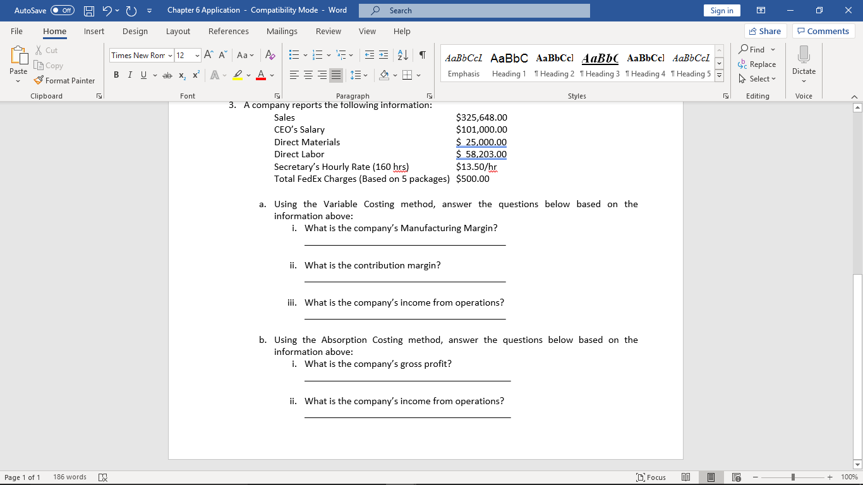Select the strikethrough icon
Viewport: 863px width, 485px height.
(x=166, y=75)
